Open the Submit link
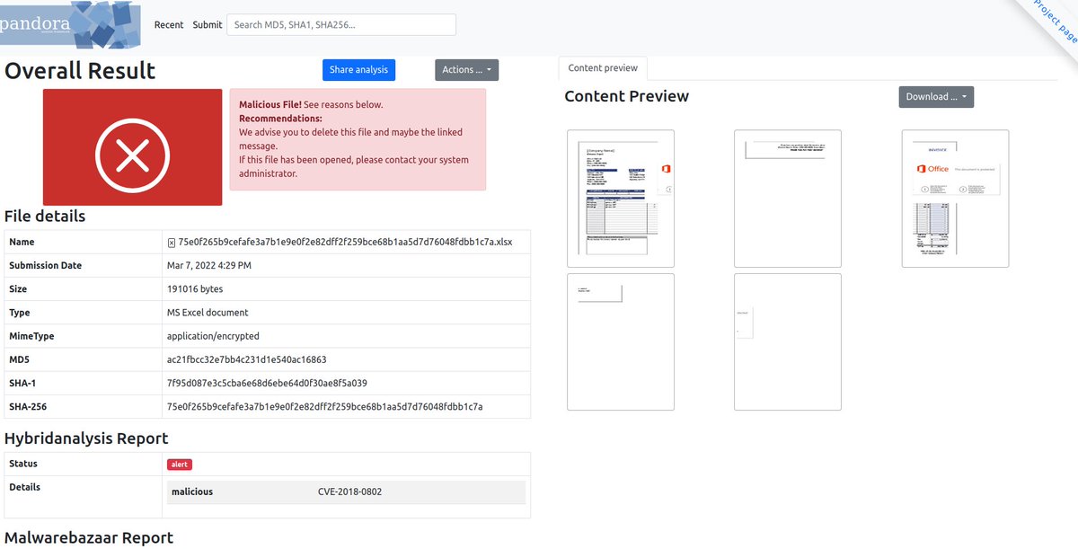1078x549 pixels. pos(208,25)
